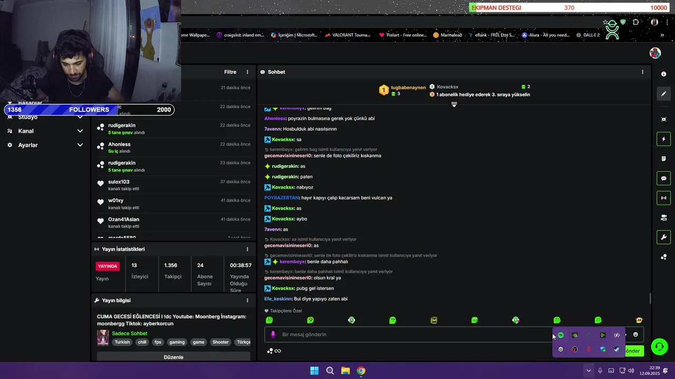675x379 pixels.
Task: Click the last red-hat emote on the right
Action: (639, 320)
